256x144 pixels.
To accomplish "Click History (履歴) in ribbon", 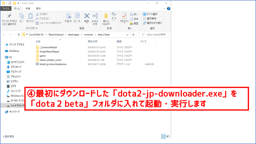I will 134,23.
